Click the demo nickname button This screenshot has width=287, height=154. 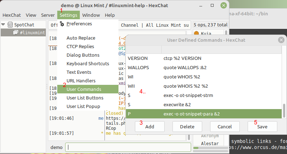(x=57, y=147)
